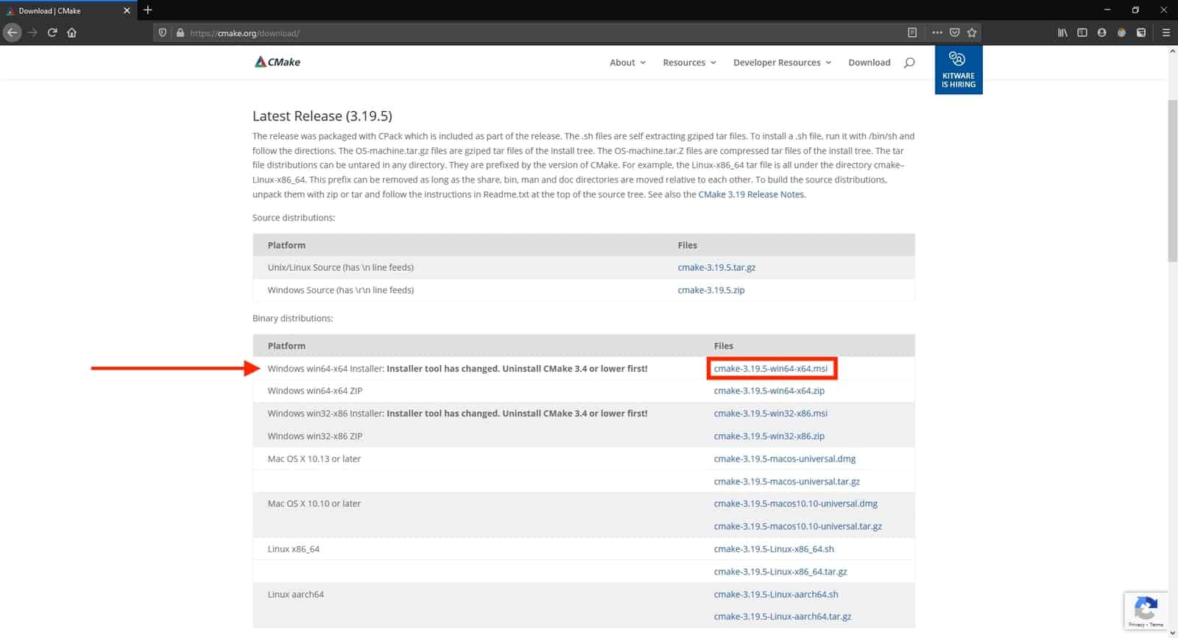
Task: Toggle reader view in address bar
Action: click(912, 32)
